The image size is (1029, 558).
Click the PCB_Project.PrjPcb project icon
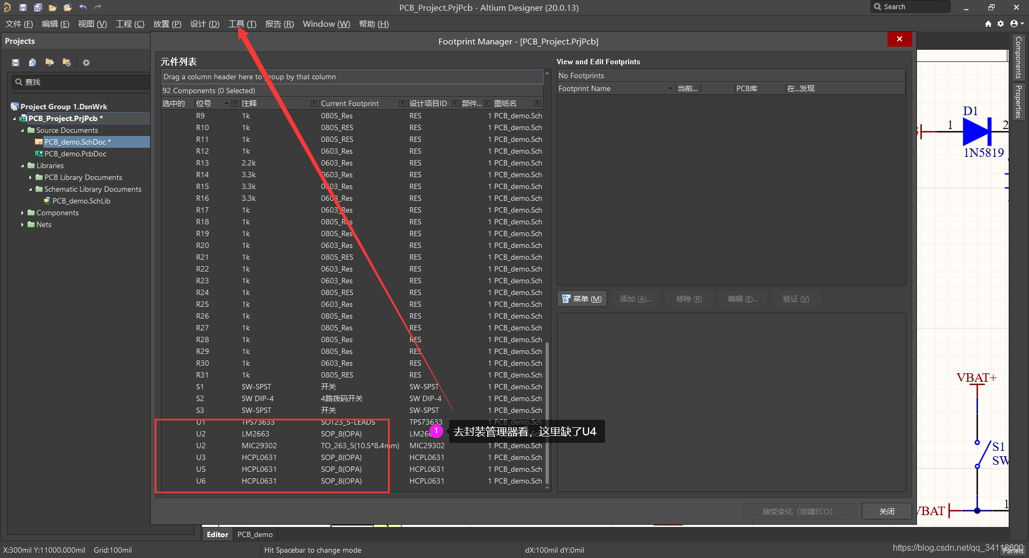(x=23, y=118)
